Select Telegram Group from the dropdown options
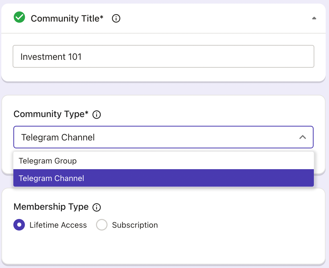Viewport: 329px width, 268px height. coord(48,161)
